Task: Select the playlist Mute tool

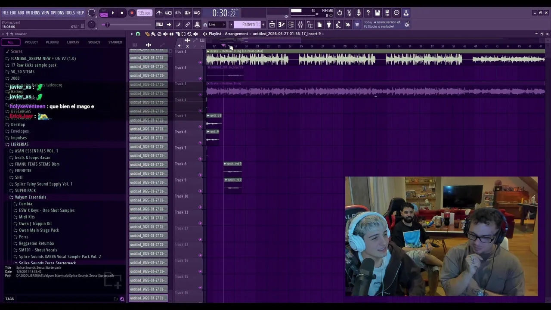Action: 165,34
